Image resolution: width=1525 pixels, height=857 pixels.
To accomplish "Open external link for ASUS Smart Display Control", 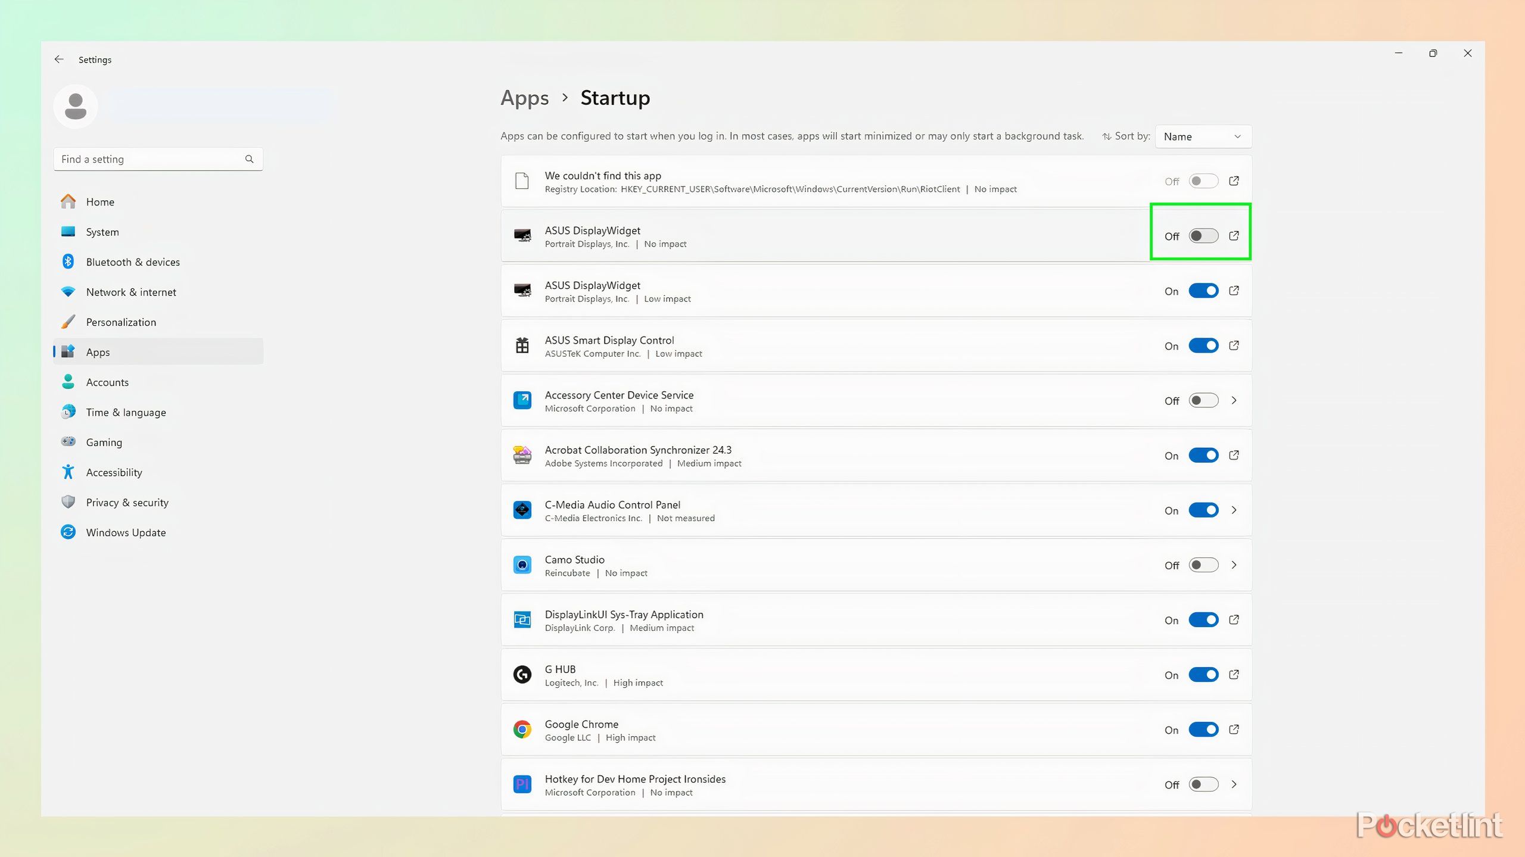I will [x=1234, y=345].
